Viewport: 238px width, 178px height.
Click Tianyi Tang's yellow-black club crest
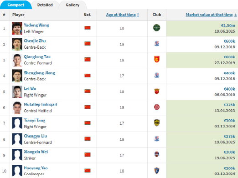pos(157,123)
